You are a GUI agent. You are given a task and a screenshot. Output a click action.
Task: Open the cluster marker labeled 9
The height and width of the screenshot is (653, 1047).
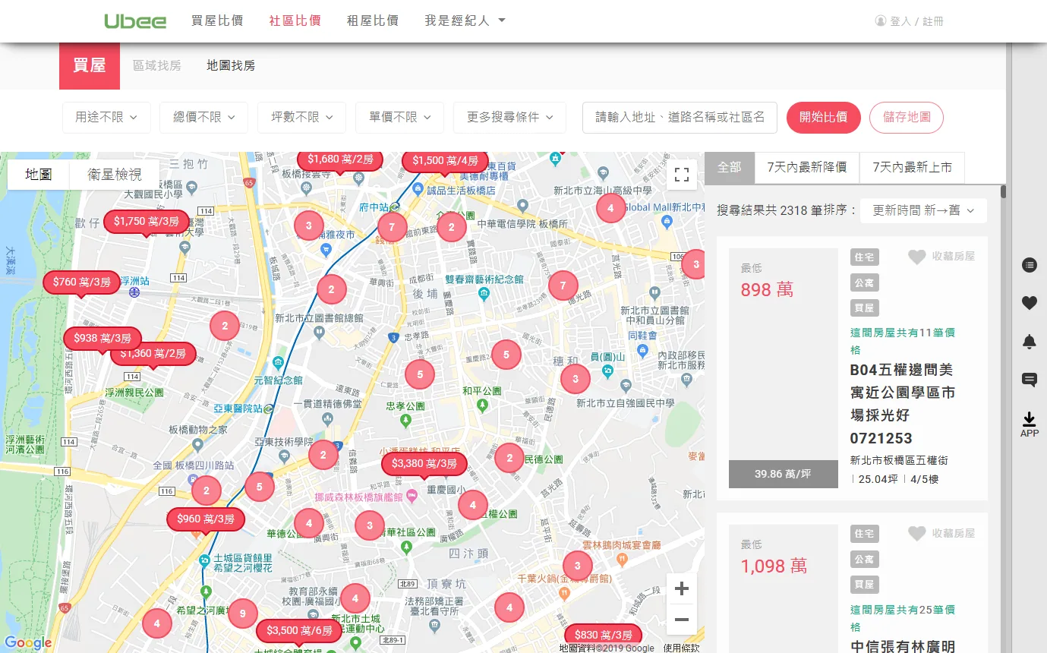pos(243,614)
